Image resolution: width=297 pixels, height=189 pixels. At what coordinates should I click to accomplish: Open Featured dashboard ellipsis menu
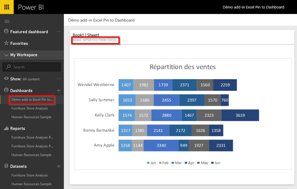tap(59, 31)
